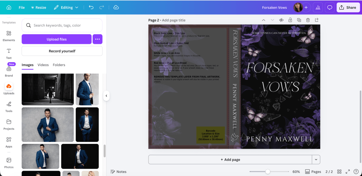
Task: Add new page icon at page header
Action: click(317, 20)
